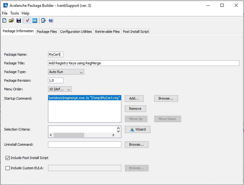Switch to the Configuration Utilities tab
Screen dimensions: 244x185
coord(76,32)
